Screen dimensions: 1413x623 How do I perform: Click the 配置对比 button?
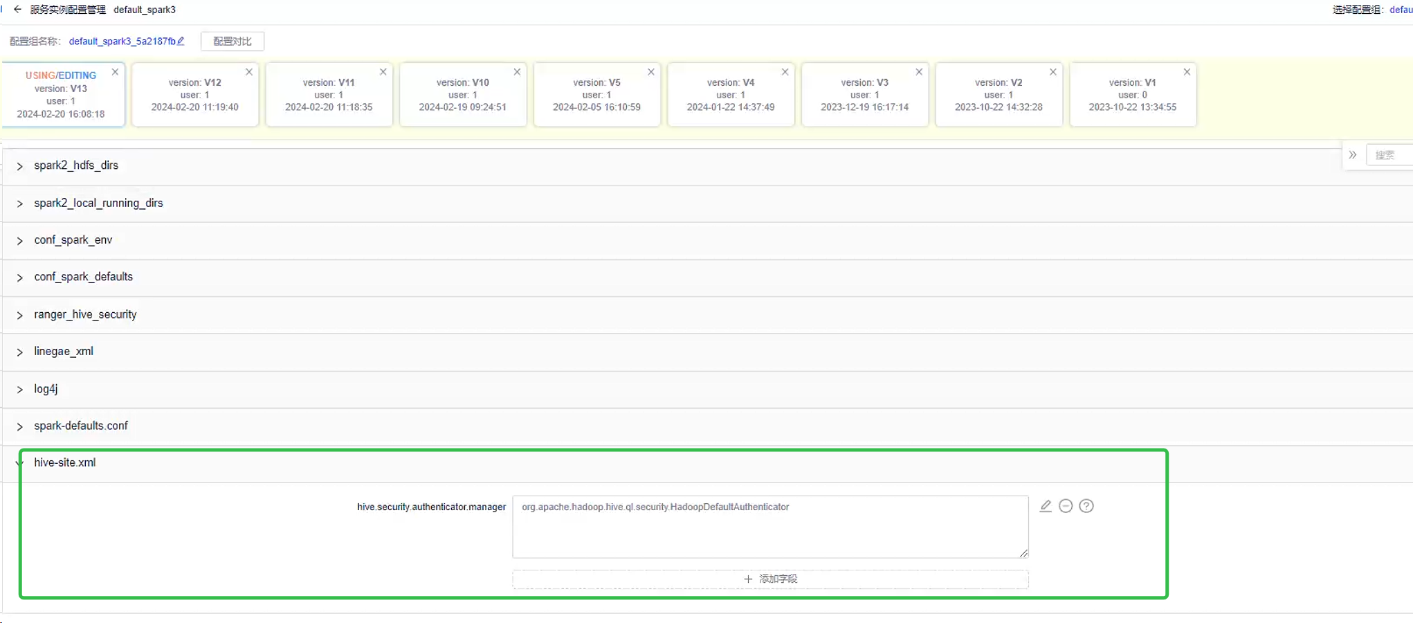click(232, 41)
